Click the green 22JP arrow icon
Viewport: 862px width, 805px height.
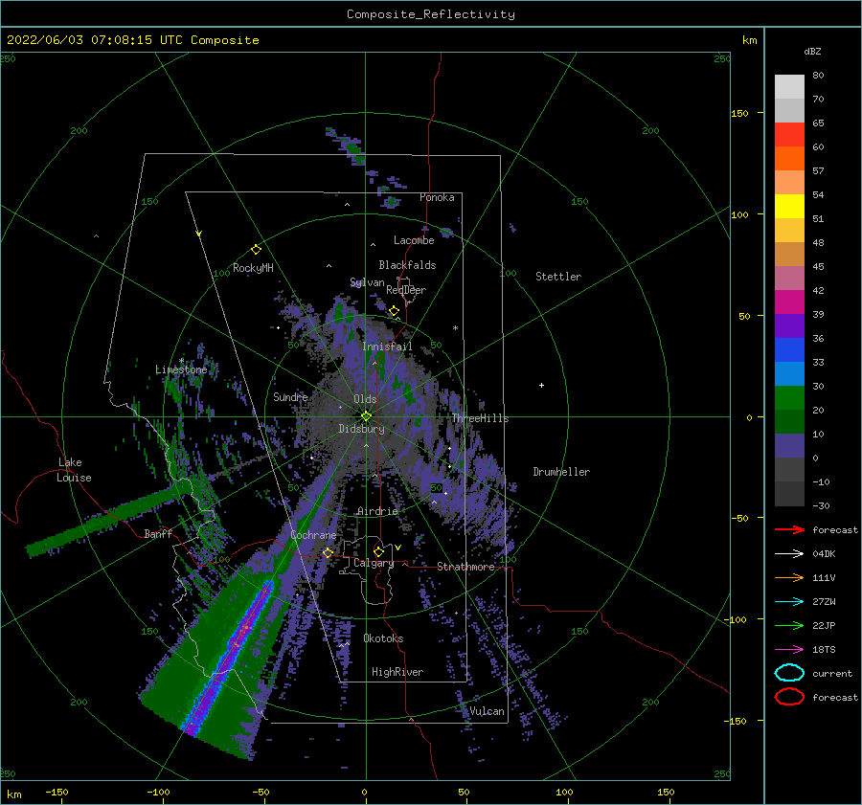click(x=789, y=625)
